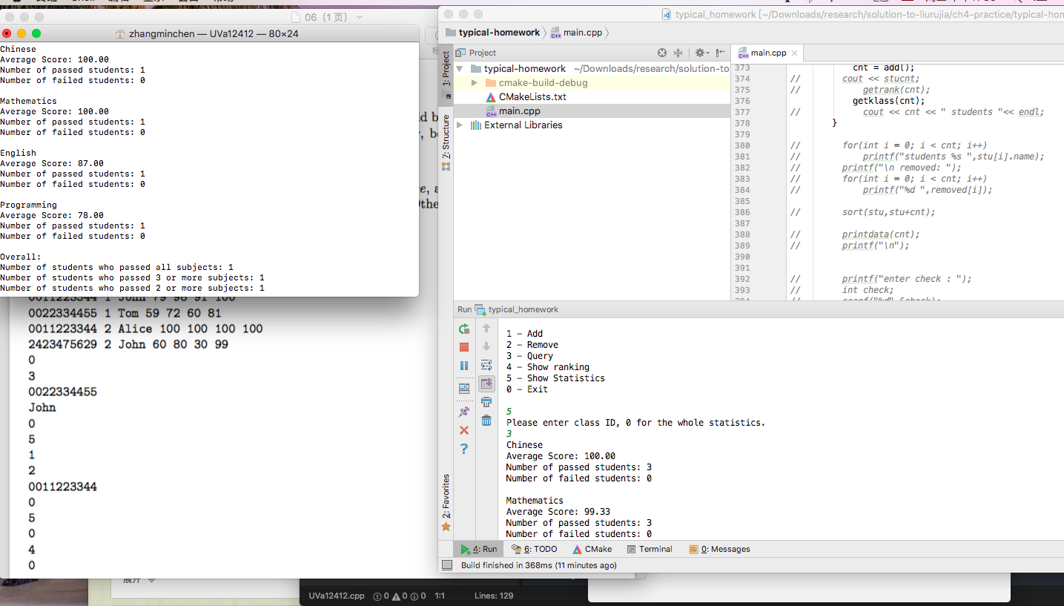1064x606 pixels.
Task: Jump down the stack trace with the down arrow
Action: tap(486, 346)
